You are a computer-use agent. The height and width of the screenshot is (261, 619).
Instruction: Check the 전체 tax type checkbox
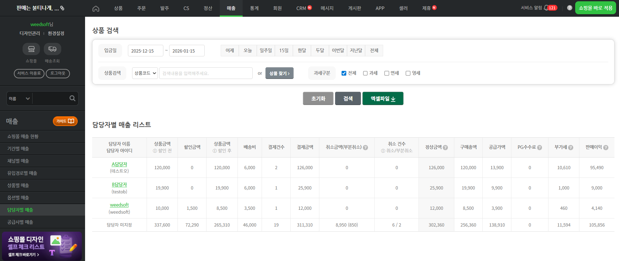(x=344, y=73)
